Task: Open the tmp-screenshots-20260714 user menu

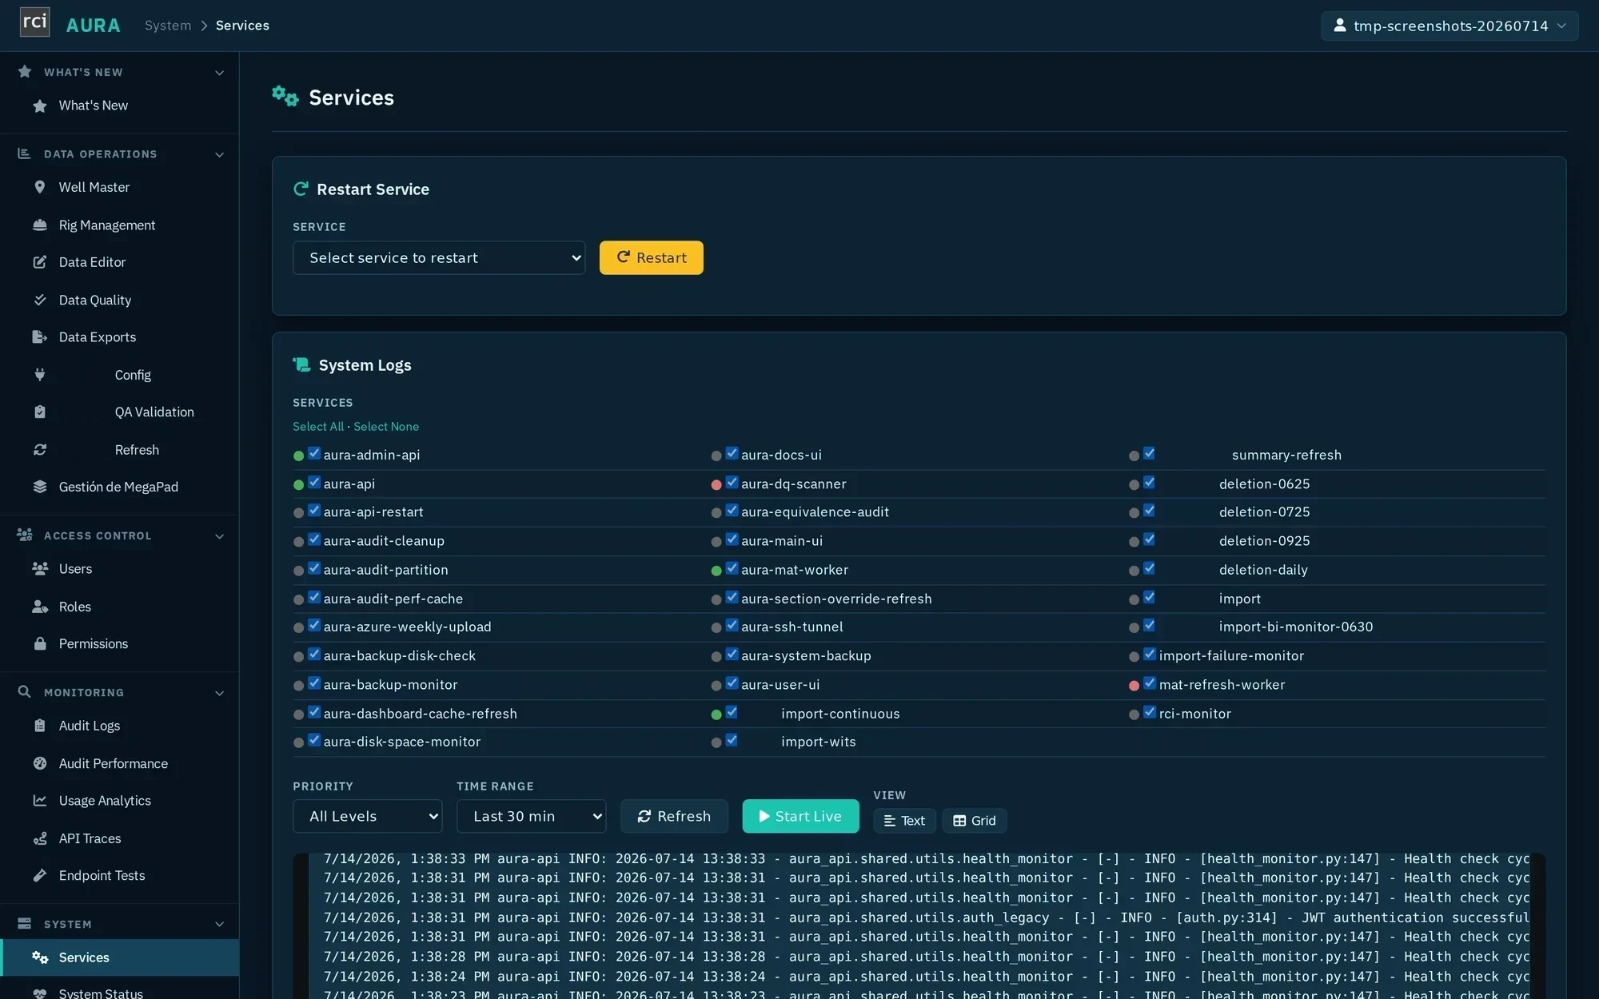Action: point(1449,26)
